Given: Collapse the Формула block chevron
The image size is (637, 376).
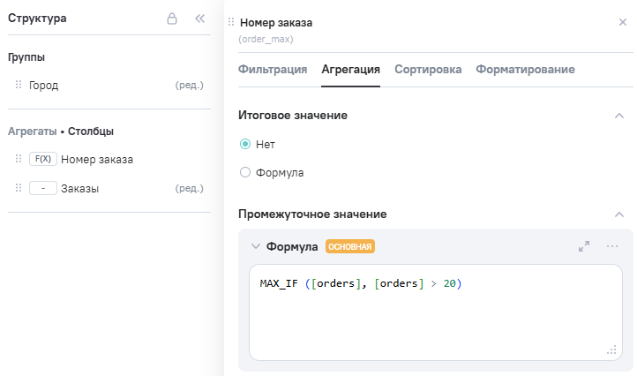Looking at the screenshot, I should pyautogui.click(x=256, y=247).
